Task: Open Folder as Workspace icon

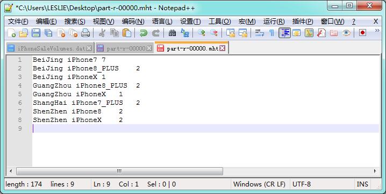Action: point(333,33)
